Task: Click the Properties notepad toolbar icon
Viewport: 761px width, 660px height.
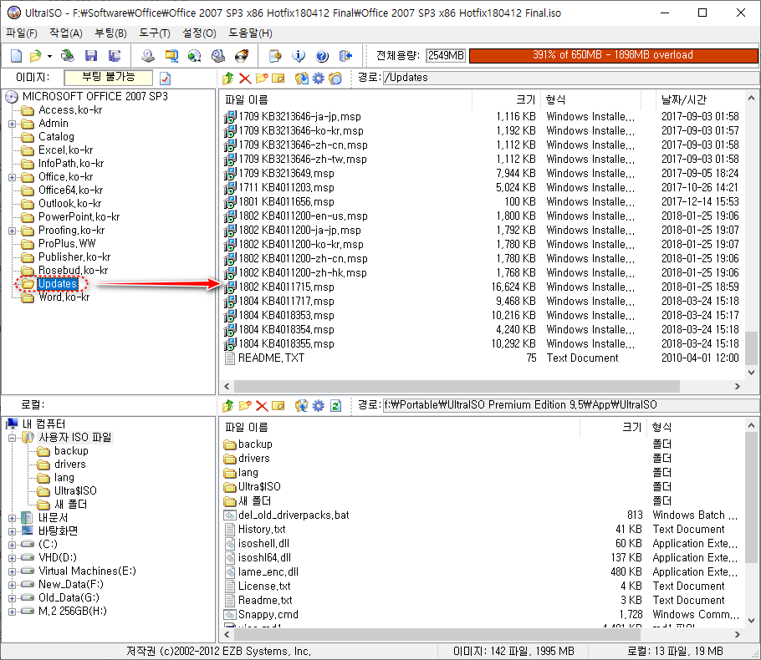Action: tap(275, 56)
